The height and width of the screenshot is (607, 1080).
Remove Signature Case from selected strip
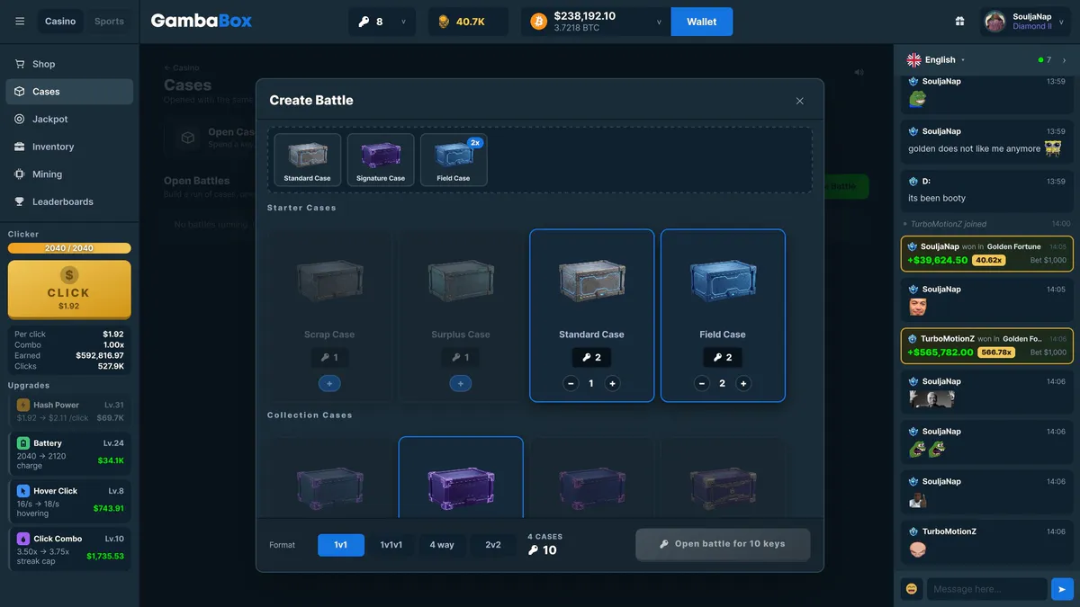(381, 160)
